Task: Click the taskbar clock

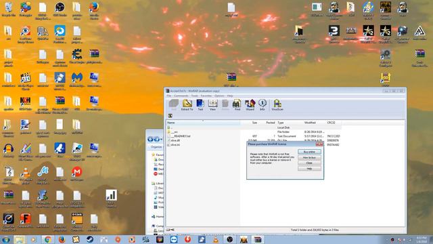Action: [421, 239]
